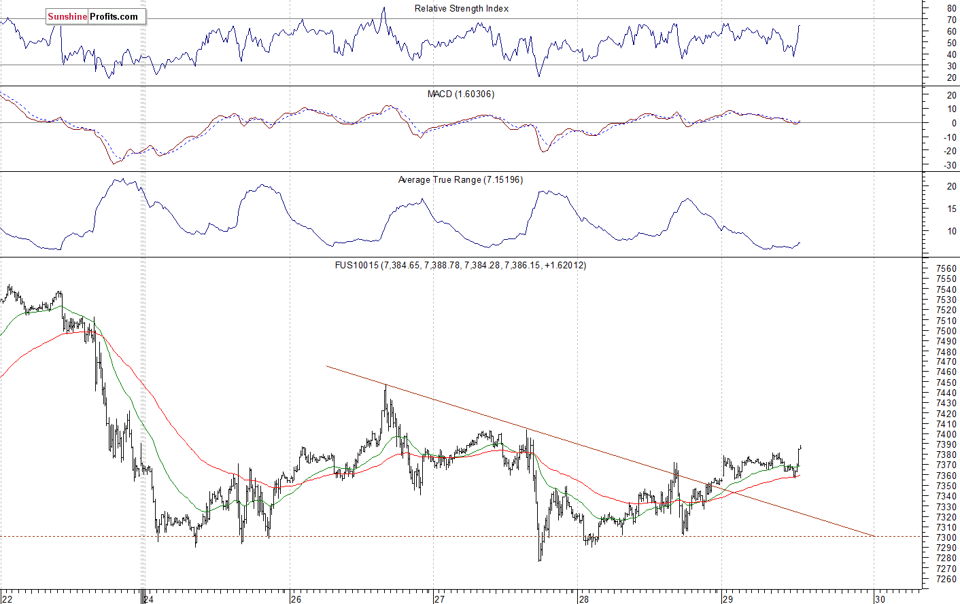960x604 pixels.
Task: Click the 7530 price axis label
Action: point(946,300)
